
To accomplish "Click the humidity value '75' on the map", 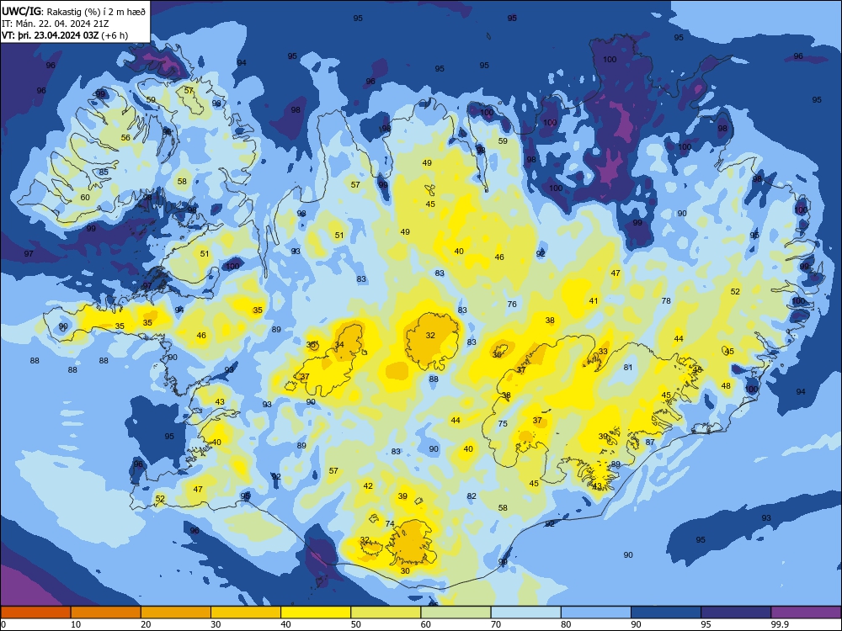I will 503,423.
